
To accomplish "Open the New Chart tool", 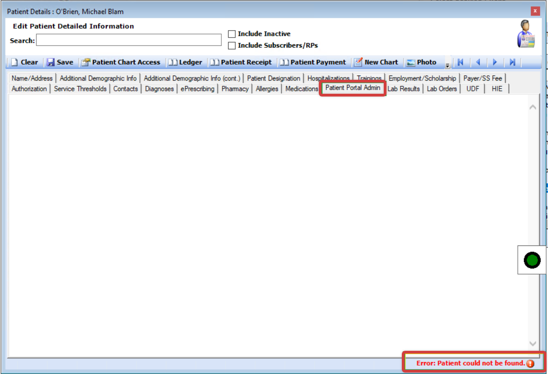I will pyautogui.click(x=376, y=62).
